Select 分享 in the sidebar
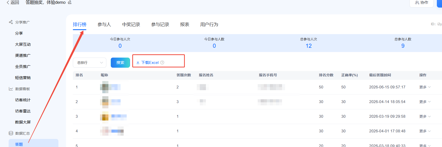The image size is (442, 147). [19, 33]
